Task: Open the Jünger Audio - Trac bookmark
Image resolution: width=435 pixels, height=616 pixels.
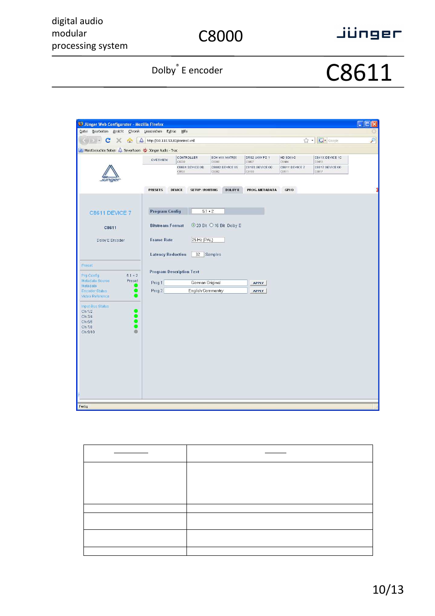Action: 161,150
